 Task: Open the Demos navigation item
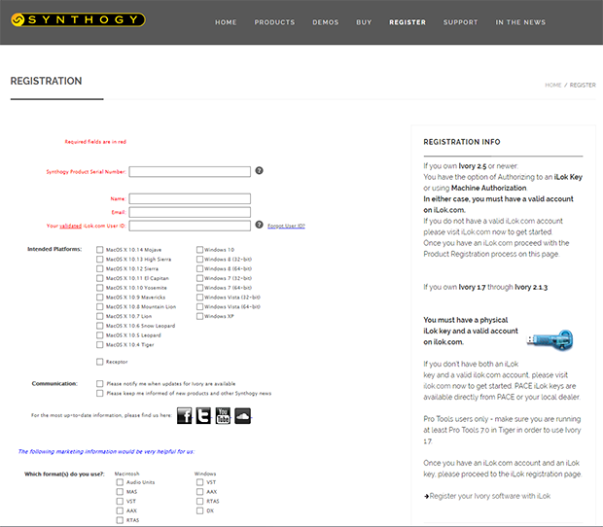[326, 22]
